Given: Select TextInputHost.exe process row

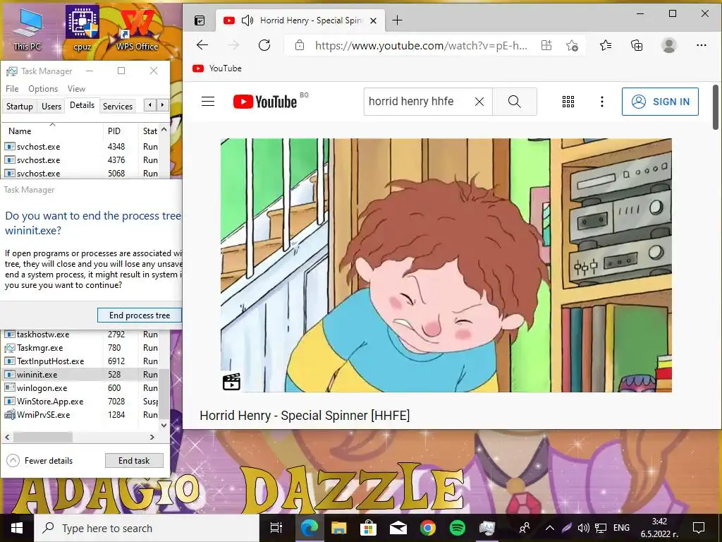Looking at the screenshot, I should click(80, 361).
